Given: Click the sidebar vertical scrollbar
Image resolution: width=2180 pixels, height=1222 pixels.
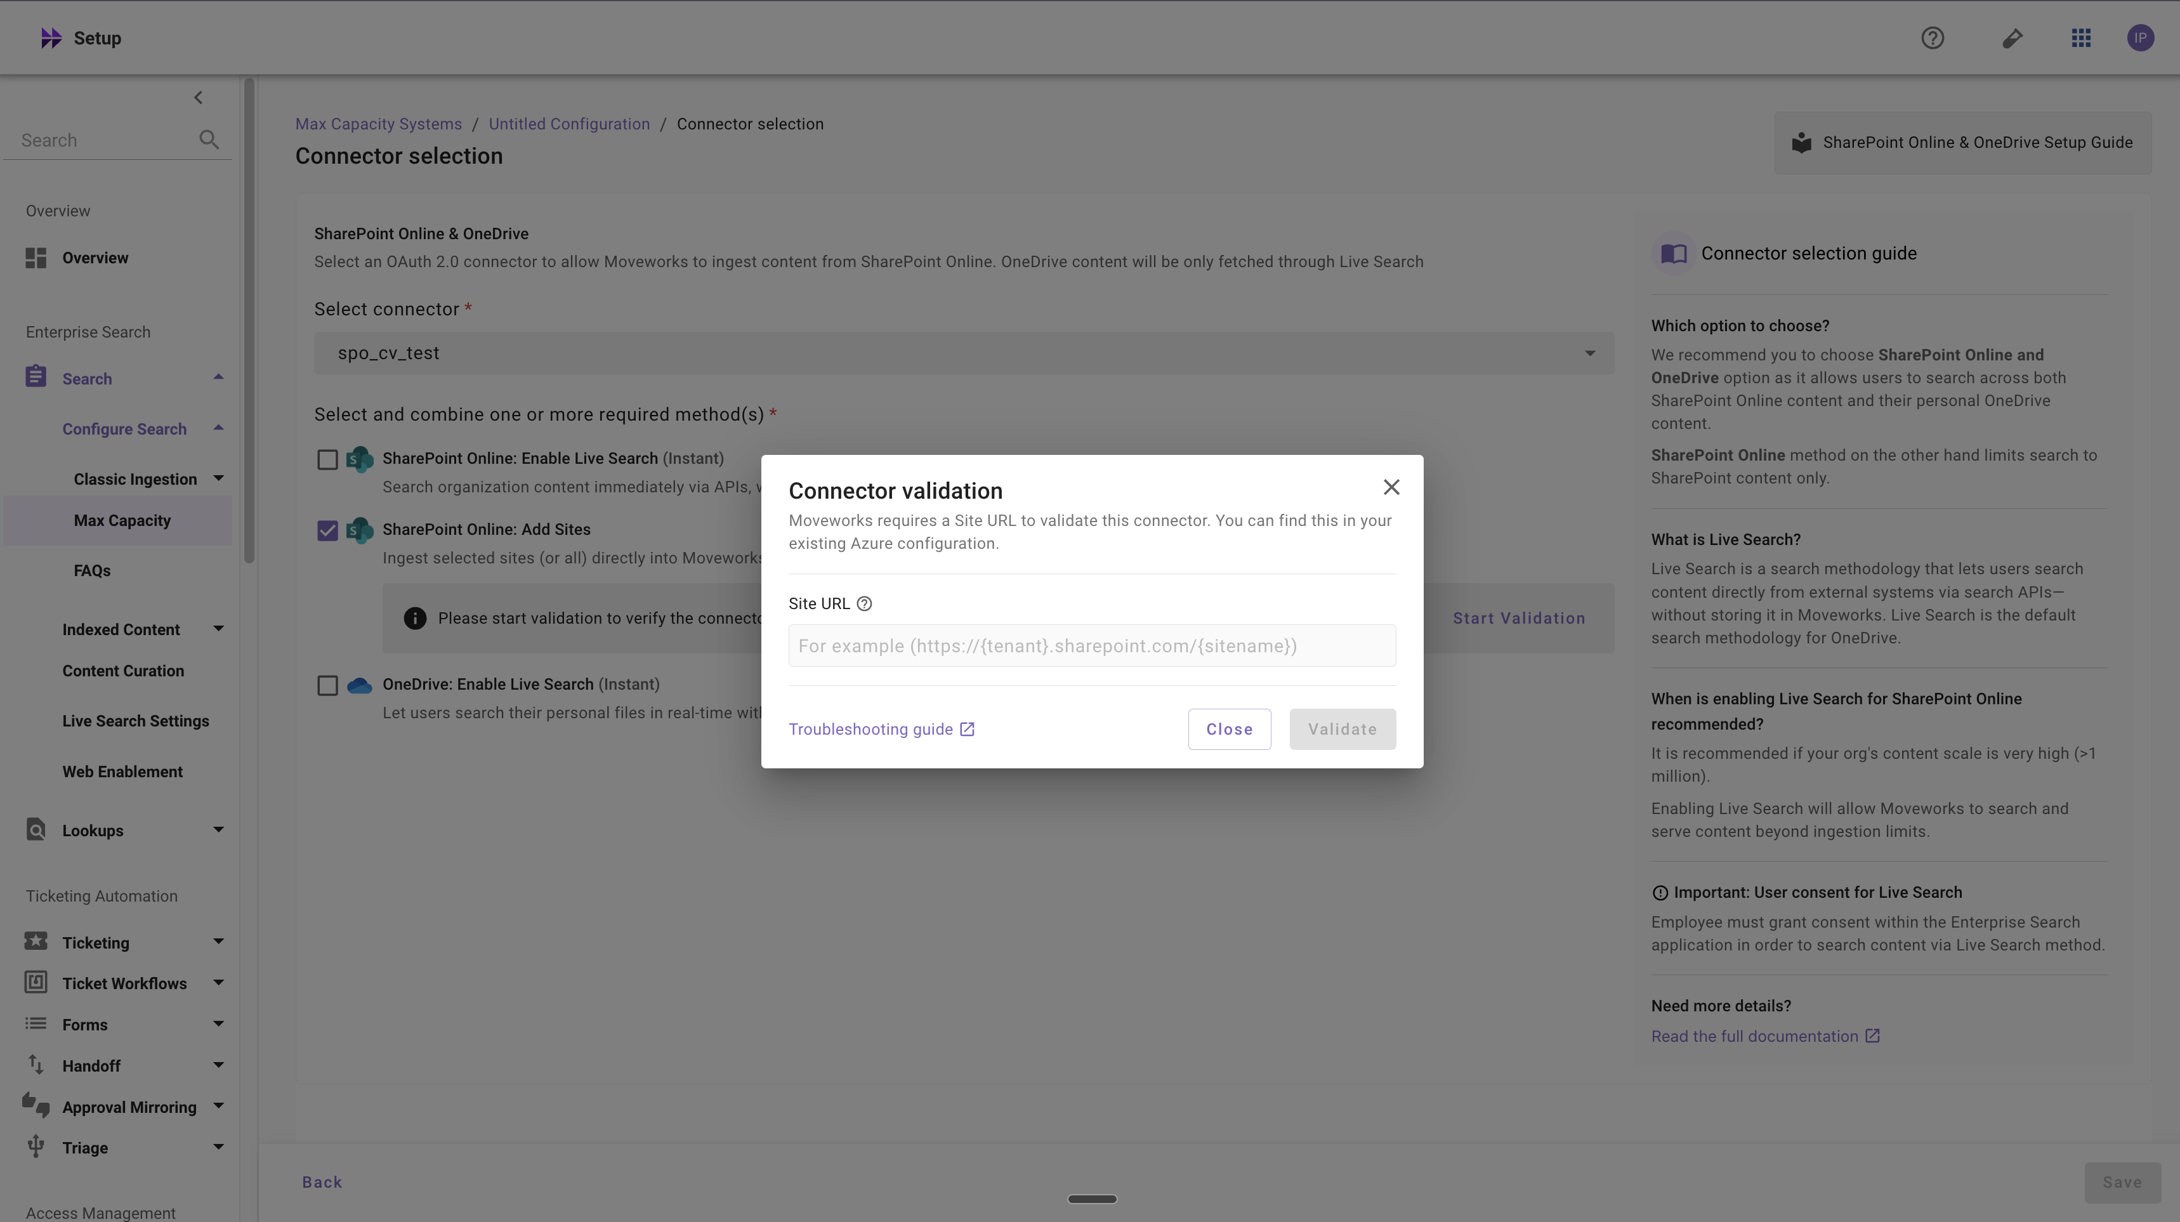Looking at the screenshot, I should pyautogui.click(x=249, y=322).
